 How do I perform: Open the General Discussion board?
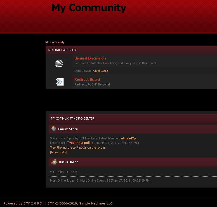tap(90, 58)
